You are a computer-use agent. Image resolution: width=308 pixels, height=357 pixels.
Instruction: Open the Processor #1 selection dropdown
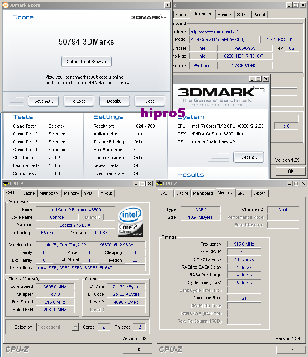(x=75, y=327)
